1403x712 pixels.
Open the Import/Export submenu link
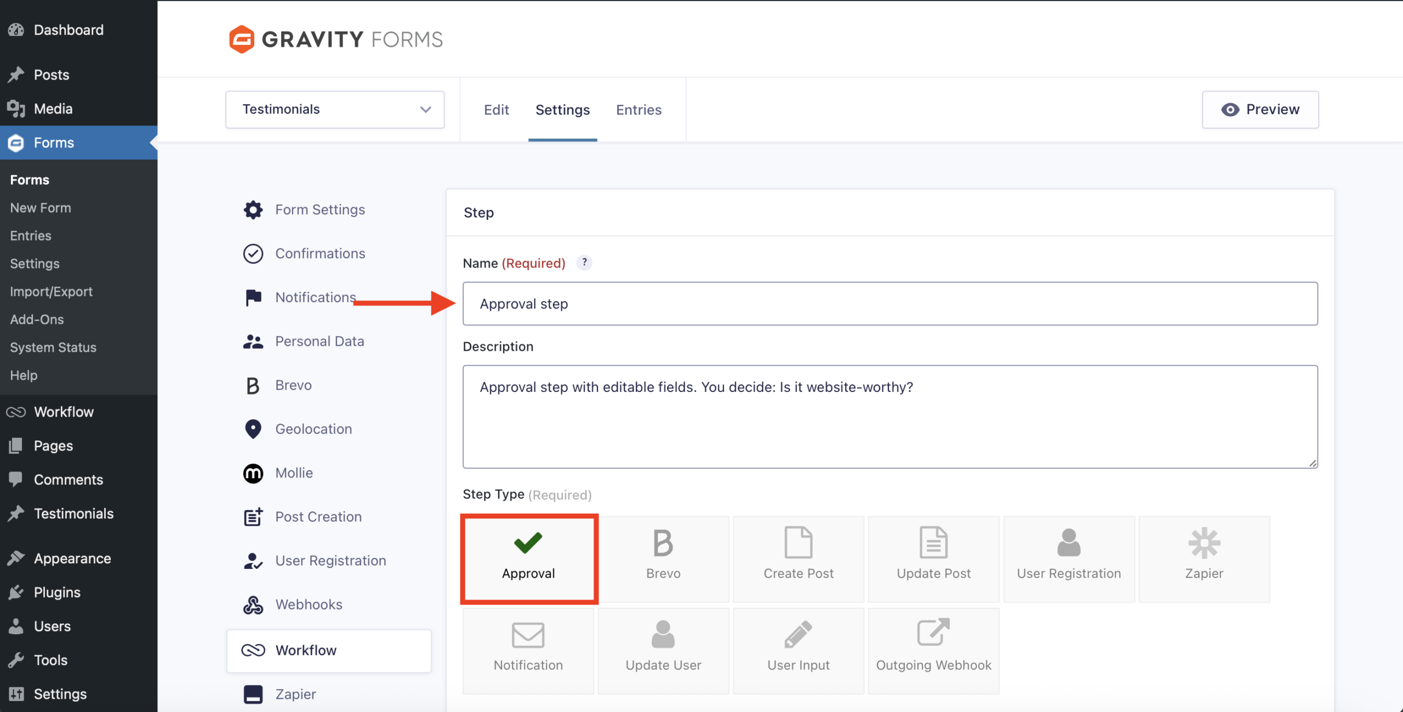[51, 292]
